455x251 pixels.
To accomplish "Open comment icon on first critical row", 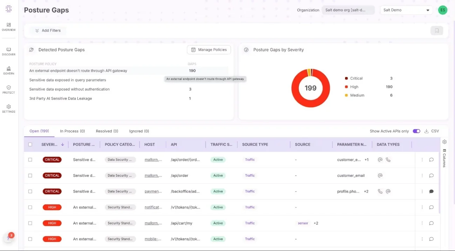I will (x=431, y=160).
